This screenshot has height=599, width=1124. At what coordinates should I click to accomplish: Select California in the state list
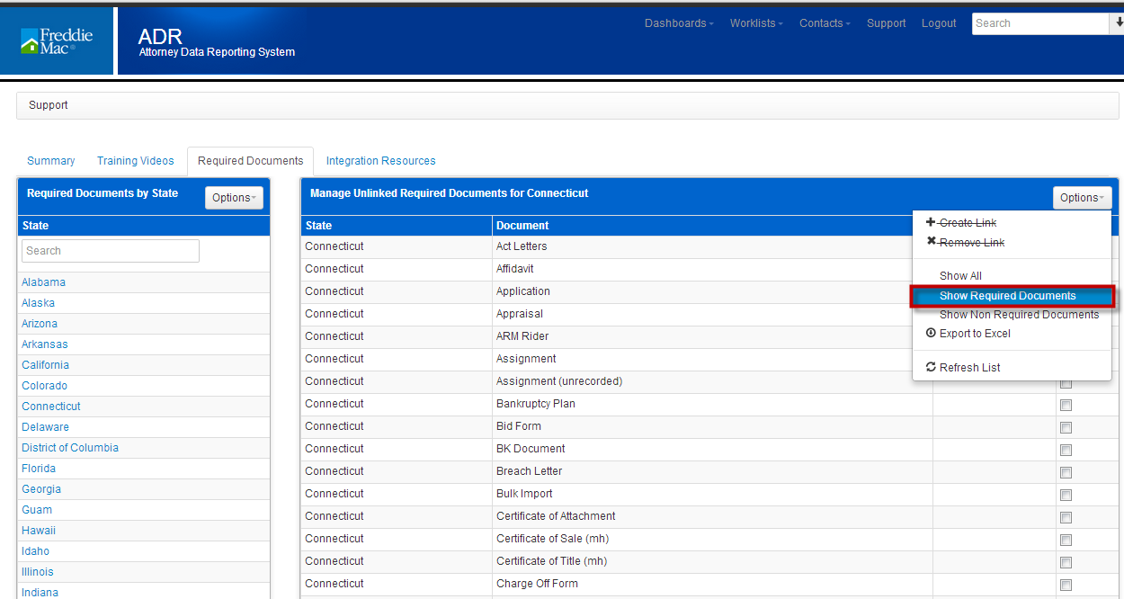46,365
